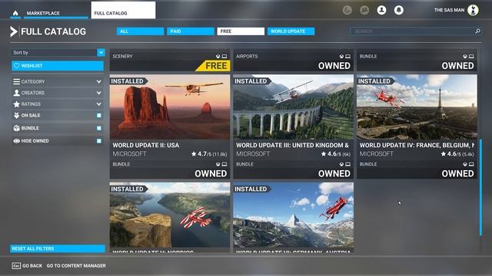The width and height of the screenshot is (492, 276).
Task: Click Go Back
Action: (x=32, y=266)
